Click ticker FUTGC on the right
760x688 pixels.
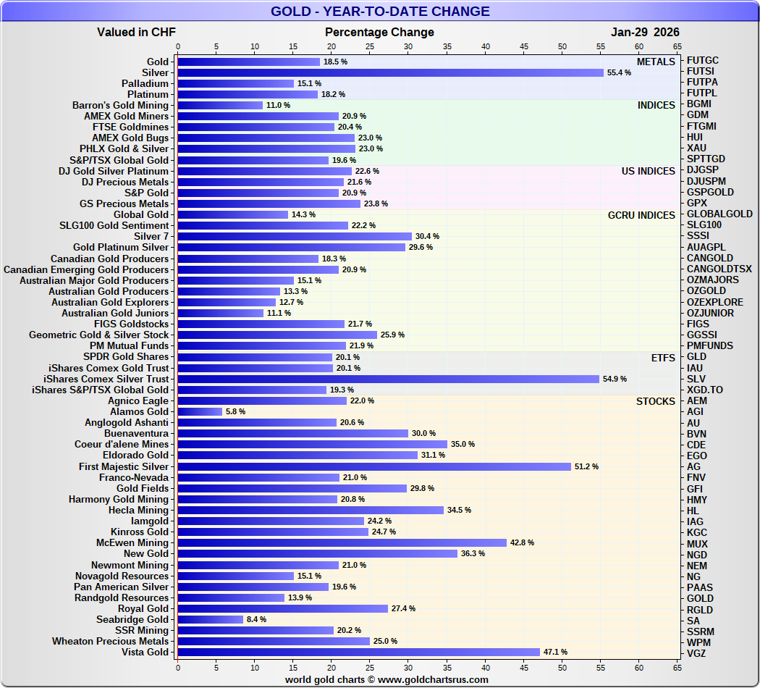point(702,60)
